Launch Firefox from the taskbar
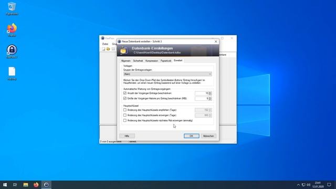Image resolution: width=336 pixels, height=189 pixels. (x=36, y=185)
